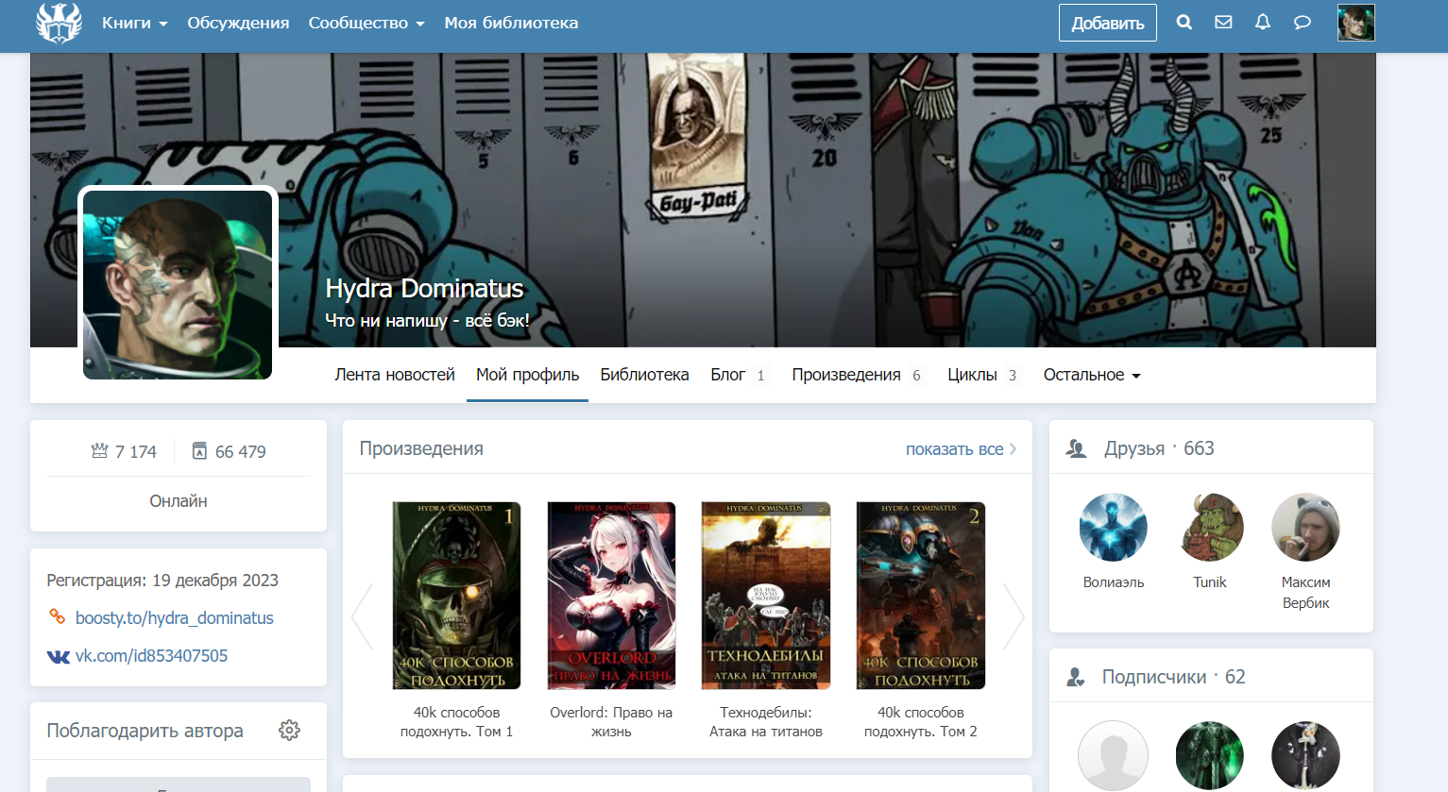Open friend Волиаэль's avatar
The image size is (1448, 792).
1114,528
